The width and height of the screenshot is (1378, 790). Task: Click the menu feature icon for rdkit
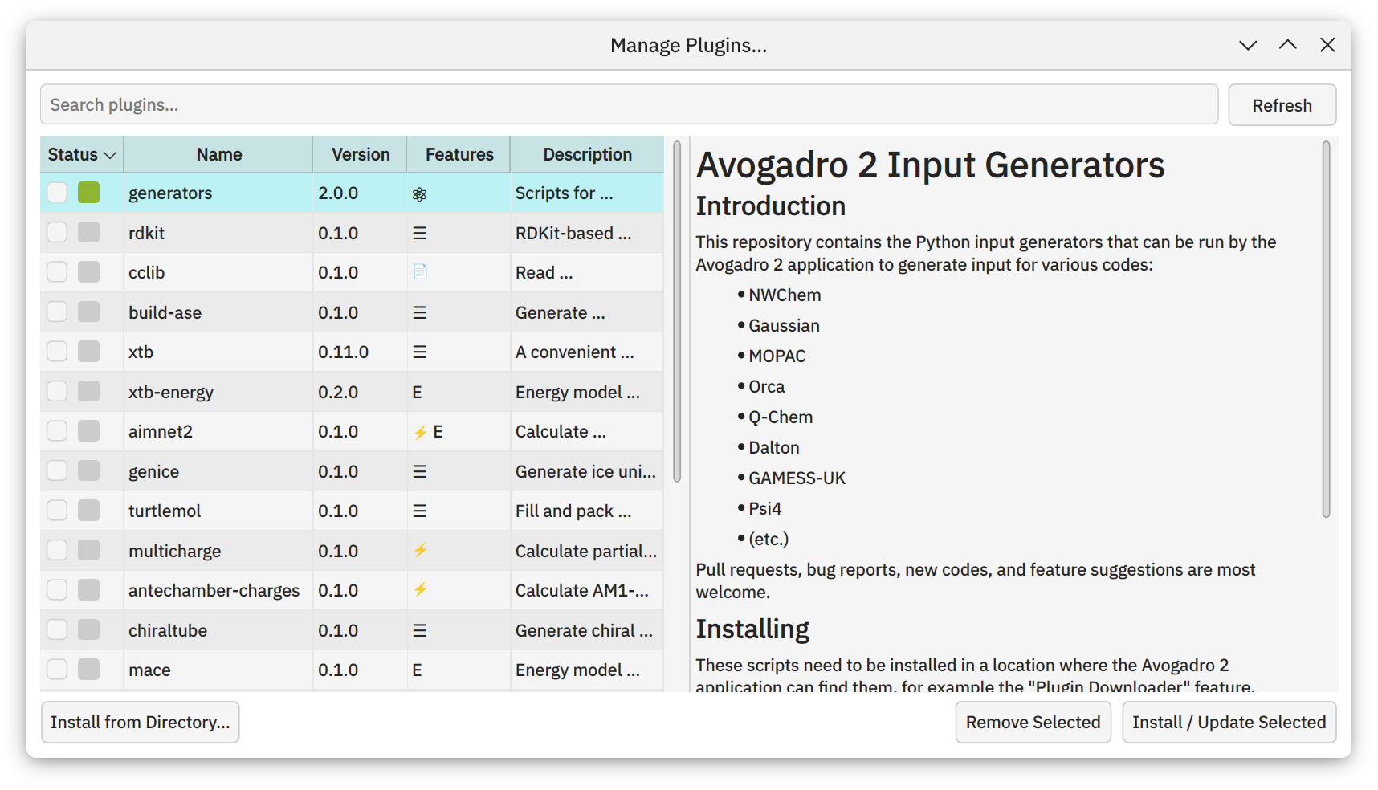[419, 234]
